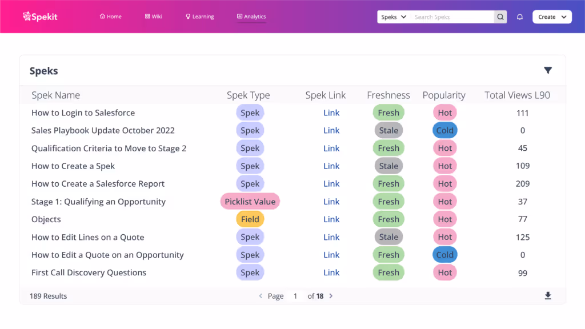The image size is (585, 329).
Task: Select 'Qualification Criteria to Move to Stage 2'
Action: click(x=109, y=148)
